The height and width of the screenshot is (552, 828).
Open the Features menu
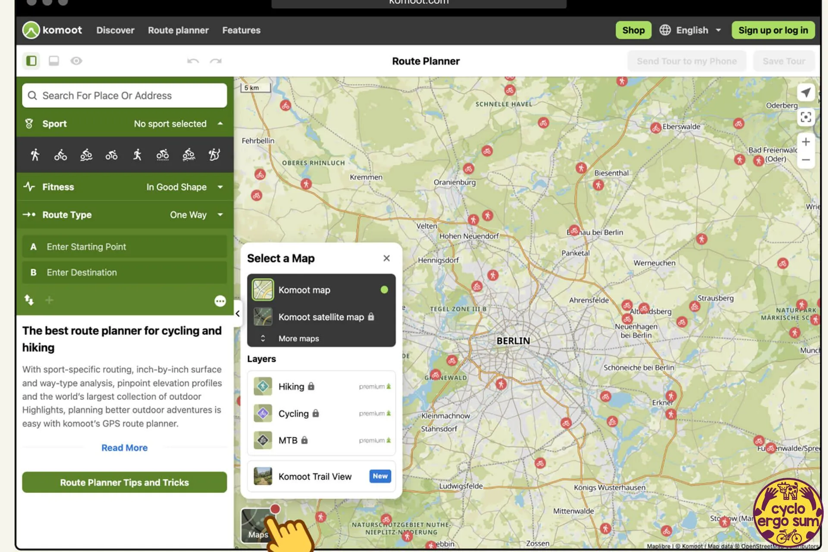[241, 30]
